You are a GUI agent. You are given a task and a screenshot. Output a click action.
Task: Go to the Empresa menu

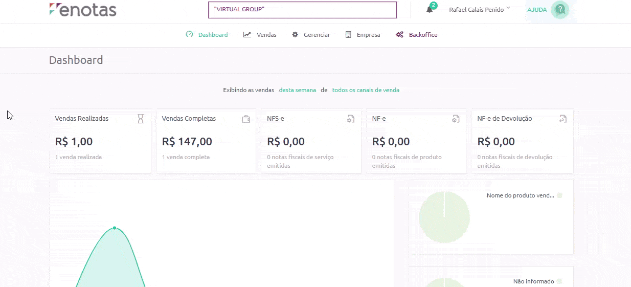363,35
